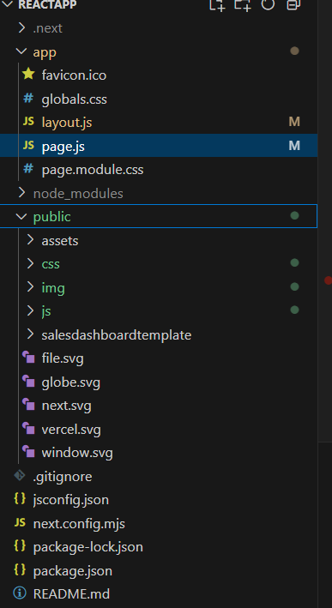
Task: Open the layout.js file
Action: click(x=67, y=123)
